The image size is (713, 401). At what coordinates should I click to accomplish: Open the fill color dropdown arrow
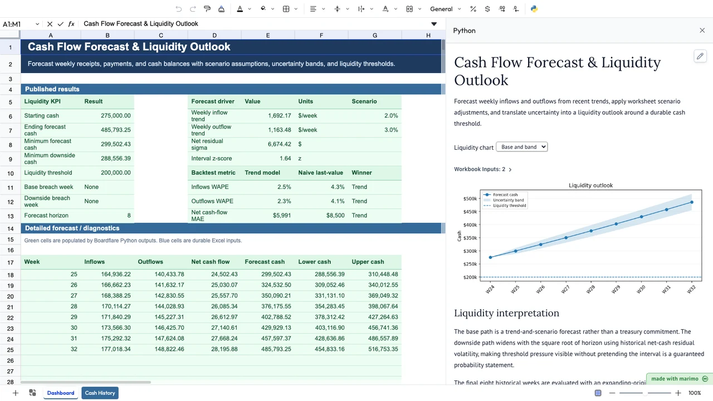[x=272, y=9]
